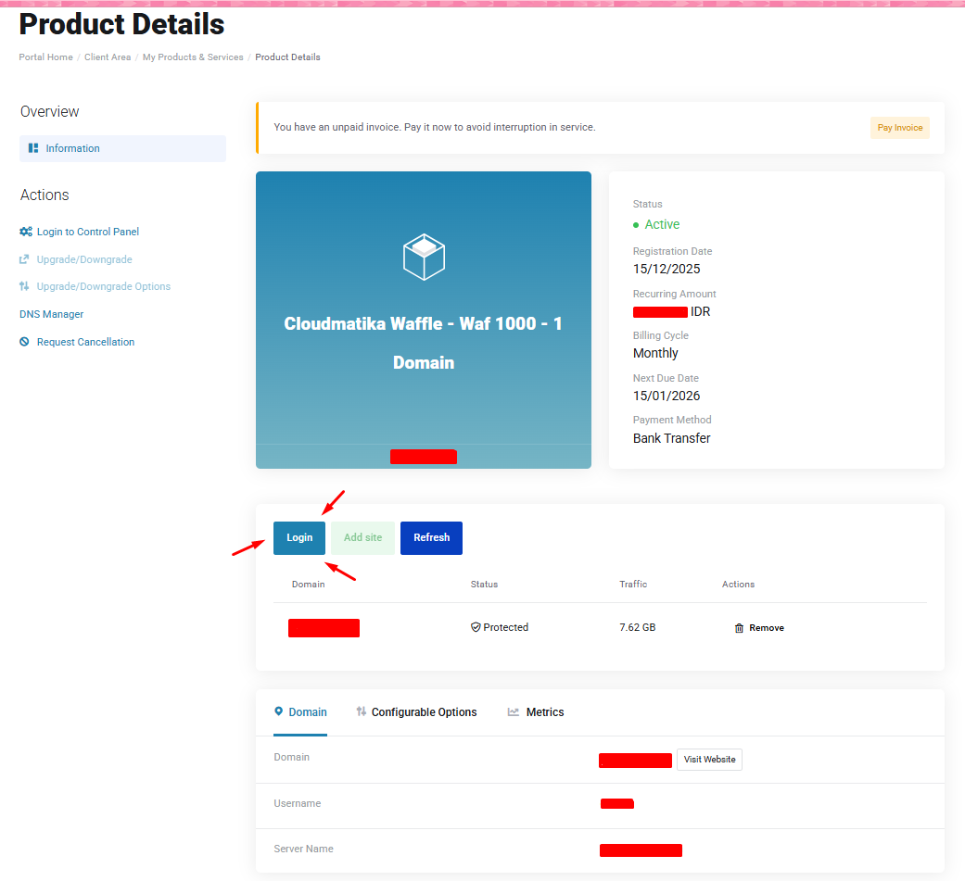
Task: Remove the protected domain entry
Action: point(759,628)
